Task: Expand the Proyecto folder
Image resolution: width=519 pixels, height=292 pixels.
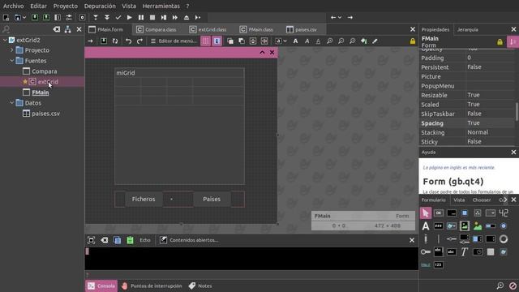Action: 12,50
